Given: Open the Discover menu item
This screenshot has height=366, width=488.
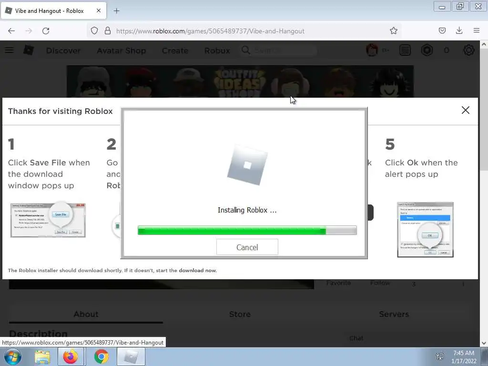Looking at the screenshot, I should click(63, 51).
